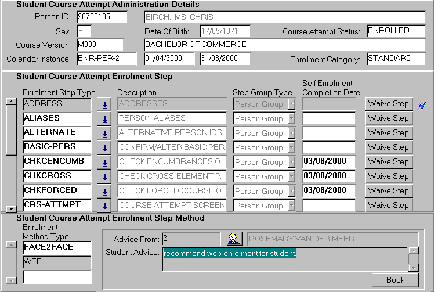This screenshot has width=434, height=292.
Task: Click the blue arrow icon beside CHKCROSS
Action: pyautogui.click(x=104, y=177)
